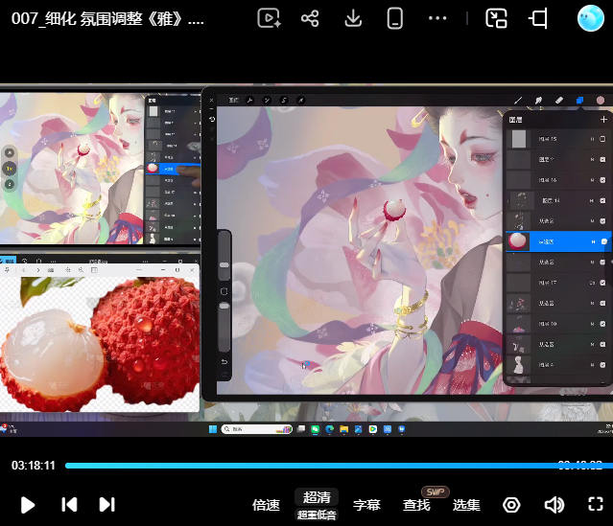Share the video using share icon
613x526 pixels.
310,18
